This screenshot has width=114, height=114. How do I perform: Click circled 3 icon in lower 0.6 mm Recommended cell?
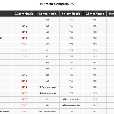pyautogui.click(x=64, y=106)
